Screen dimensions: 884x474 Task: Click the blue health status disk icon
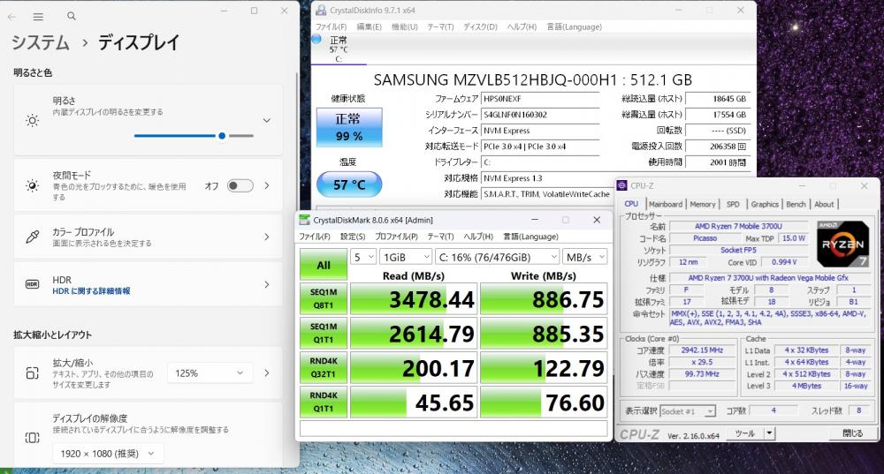(x=316, y=39)
